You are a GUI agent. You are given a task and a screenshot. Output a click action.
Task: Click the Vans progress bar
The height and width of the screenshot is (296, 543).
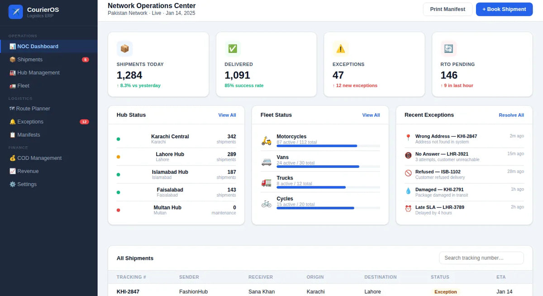328,166
